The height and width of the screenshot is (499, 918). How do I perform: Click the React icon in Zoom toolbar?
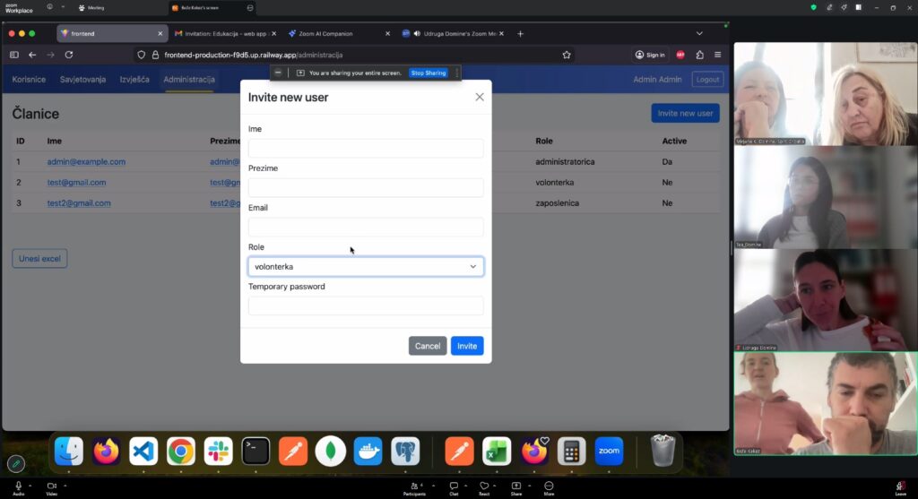coord(483,486)
